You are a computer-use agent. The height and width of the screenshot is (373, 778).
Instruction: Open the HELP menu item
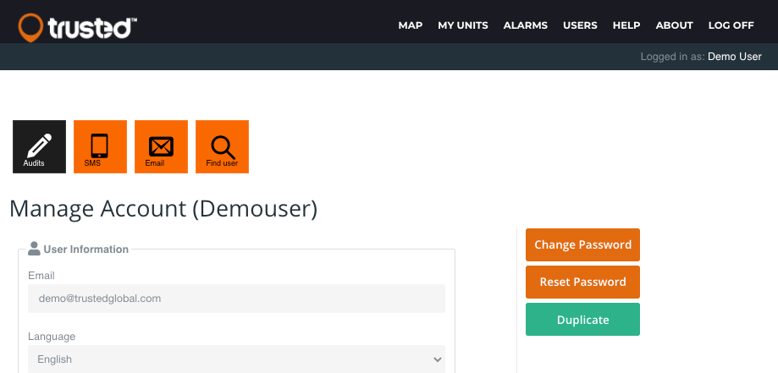point(626,25)
